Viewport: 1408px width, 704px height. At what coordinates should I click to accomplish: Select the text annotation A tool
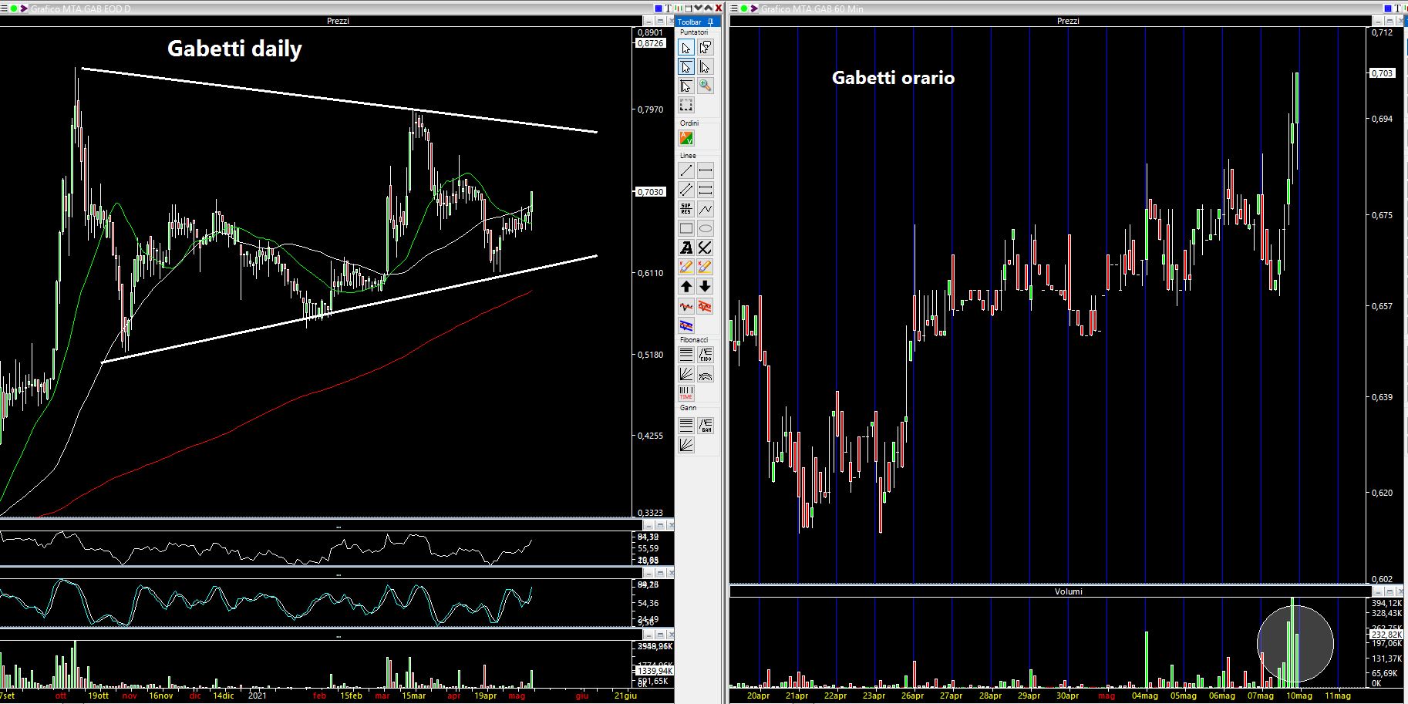coord(685,248)
